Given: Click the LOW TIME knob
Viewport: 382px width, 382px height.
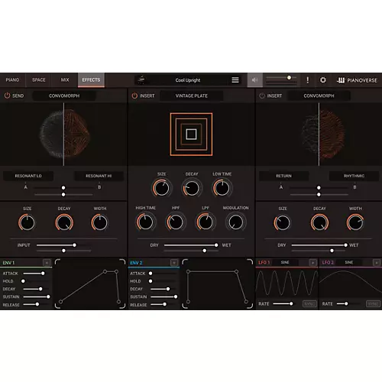Looking at the screenshot, I should click(222, 188).
